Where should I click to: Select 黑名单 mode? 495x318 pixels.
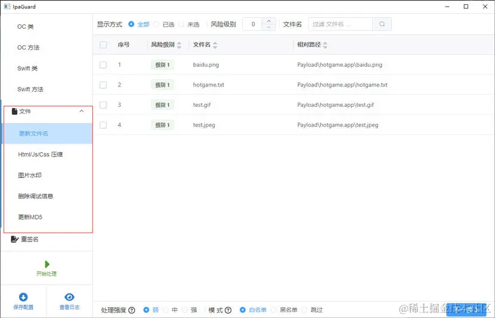274,310
